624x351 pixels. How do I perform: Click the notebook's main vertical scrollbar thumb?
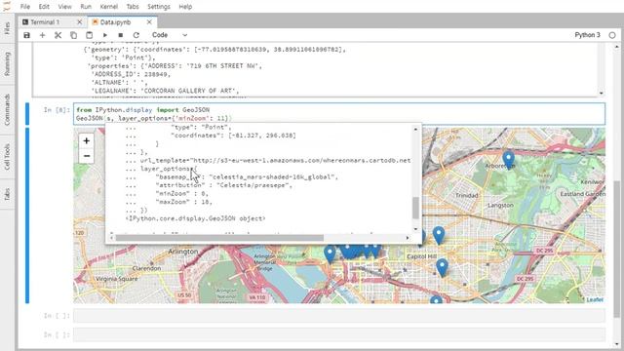tap(617, 249)
